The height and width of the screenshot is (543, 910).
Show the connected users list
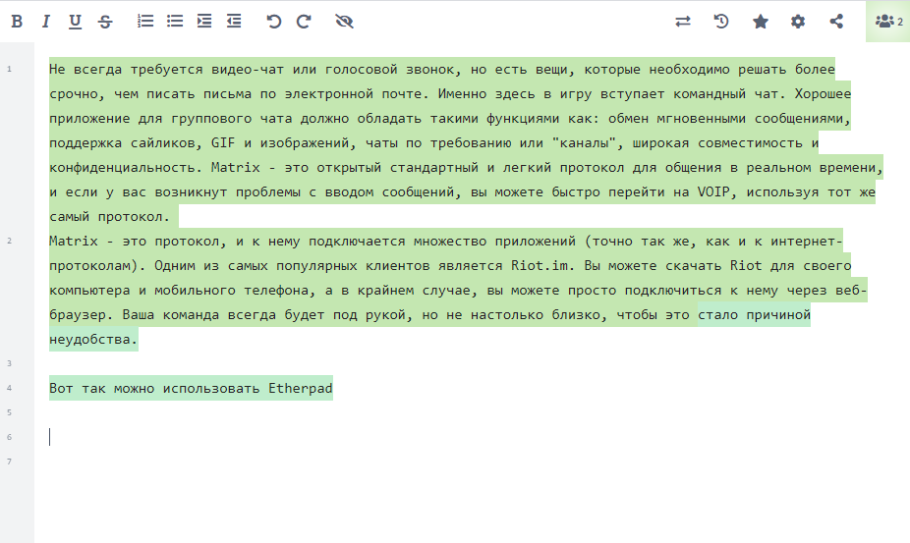pos(887,22)
